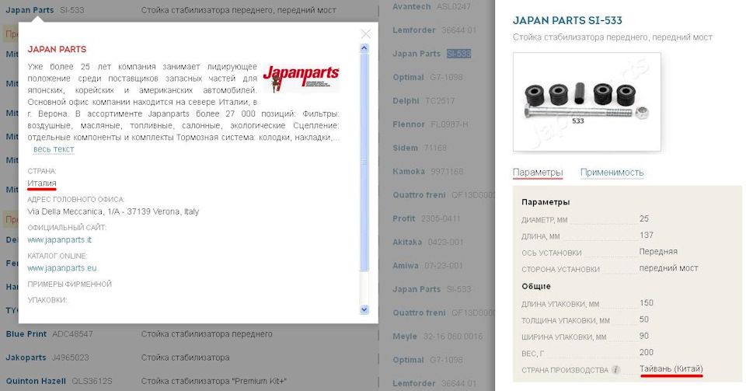
Task: Select the Flennor FL0987-H entry
Action: tap(430, 124)
